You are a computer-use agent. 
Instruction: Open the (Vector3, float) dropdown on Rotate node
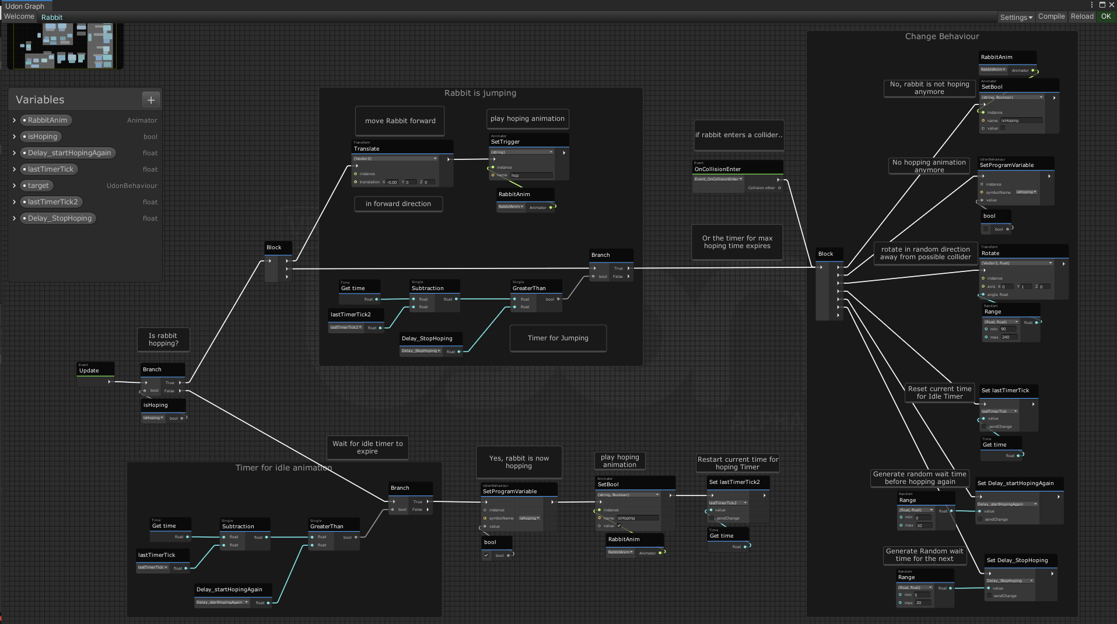tap(1017, 263)
